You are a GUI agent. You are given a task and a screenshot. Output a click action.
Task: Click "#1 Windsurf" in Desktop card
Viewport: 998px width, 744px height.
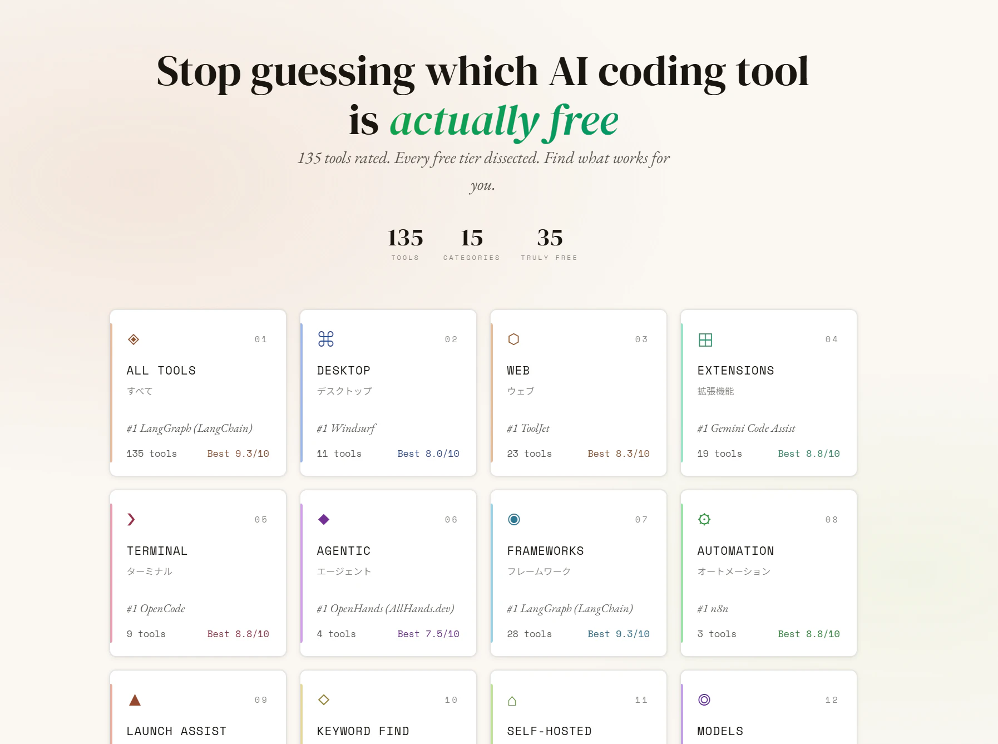point(347,428)
